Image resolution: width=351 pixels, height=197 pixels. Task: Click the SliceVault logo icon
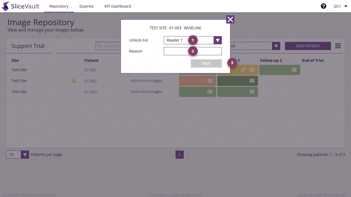pos(5,6)
